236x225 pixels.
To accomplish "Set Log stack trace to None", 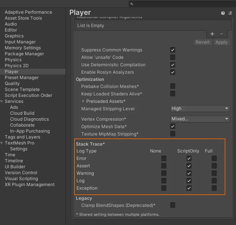I will coord(164,181).
